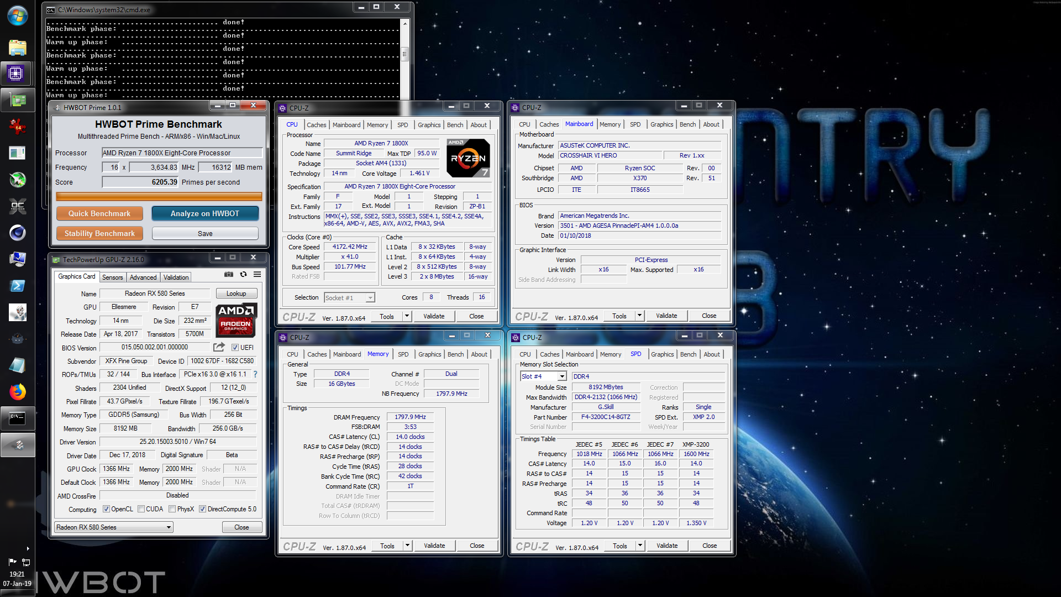Open the computer monitor taskbar icon
The width and height of the screenshot is (1061, 597).
18,259
